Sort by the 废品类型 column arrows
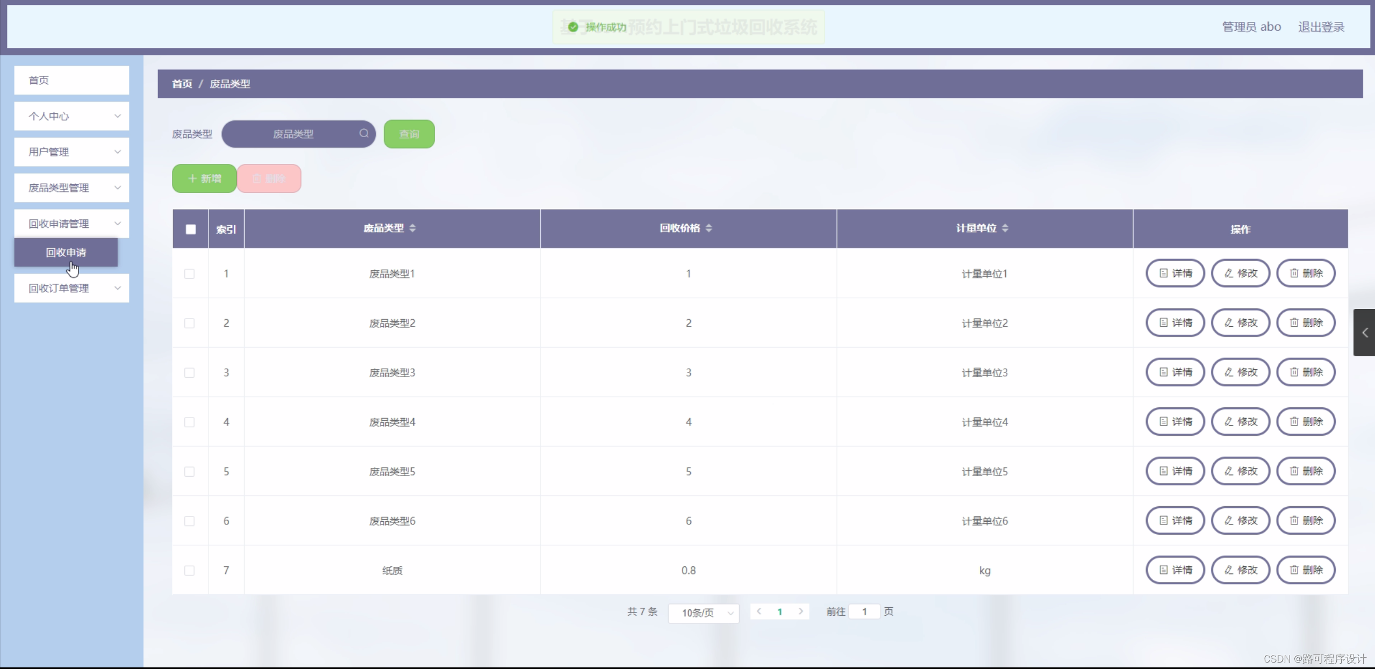Viewport: 1375px width, 669px height. pos(412,228)
